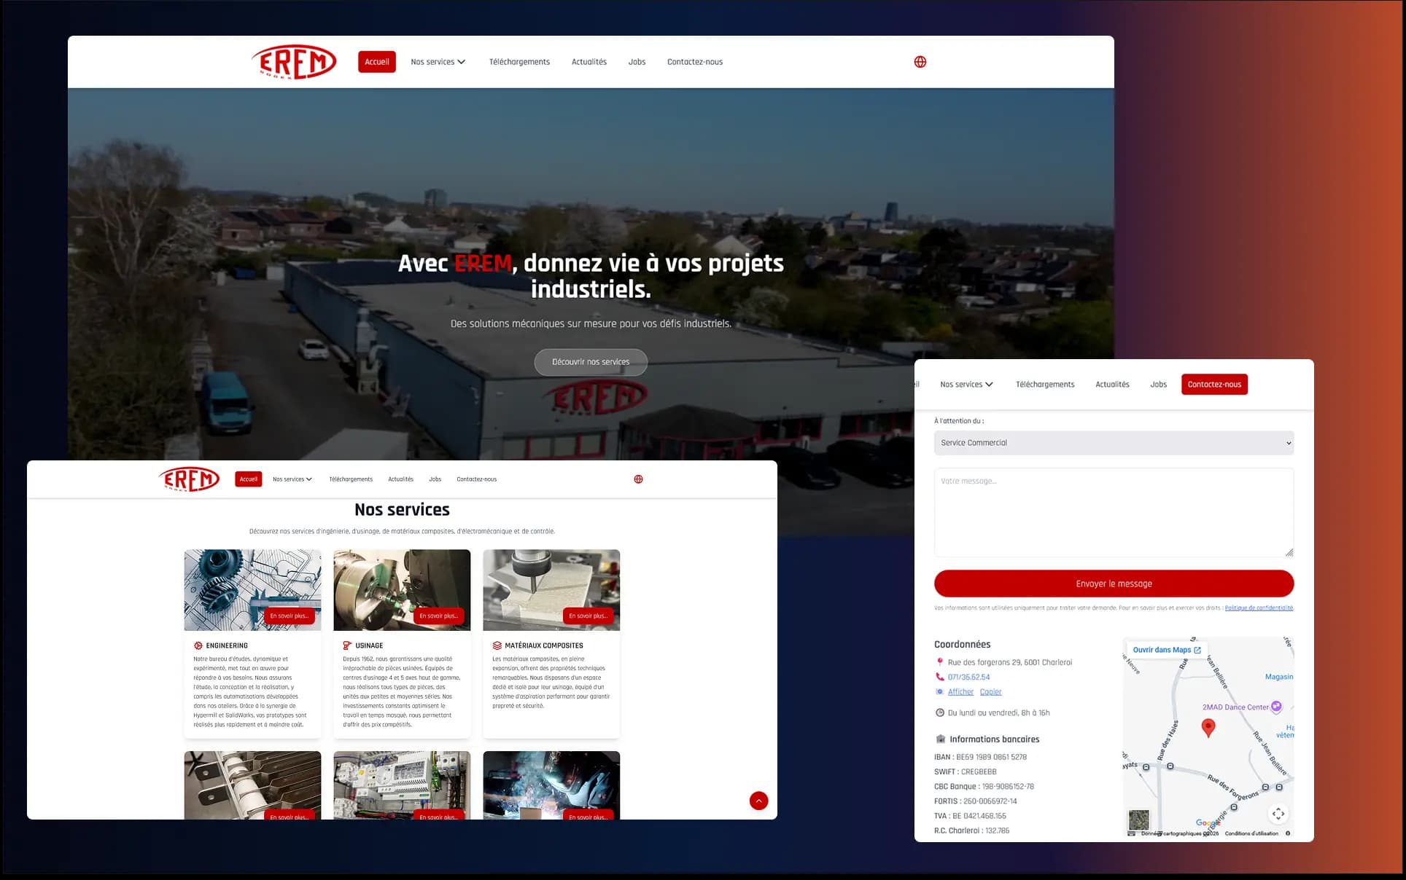Click the USINAGE card heading

[369, 645]
